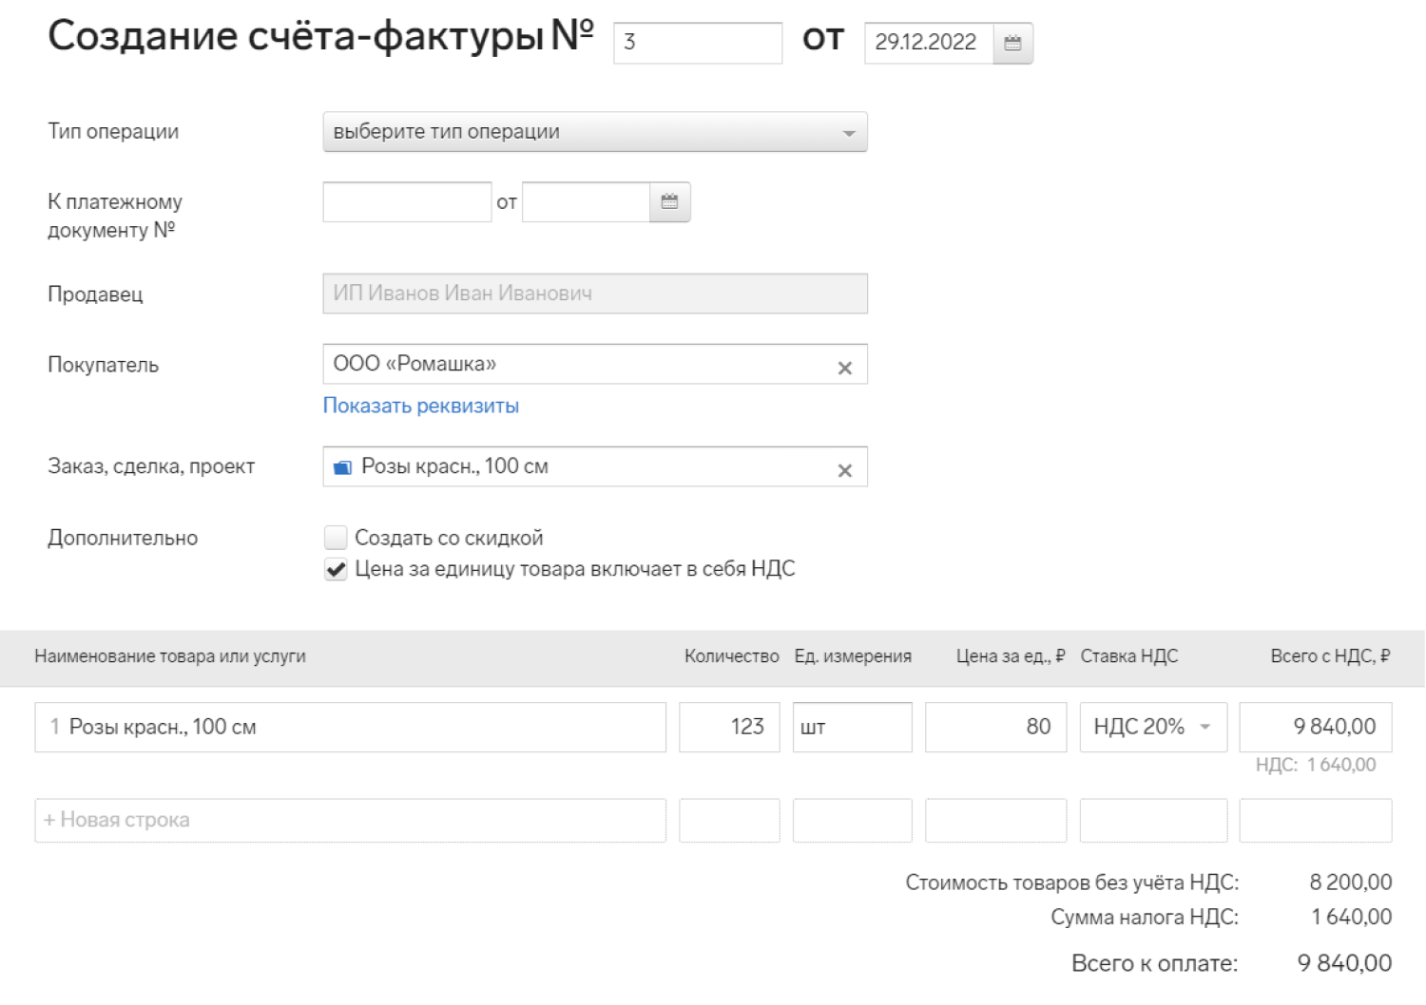The height and width of the screenshot is (1005, 1426).
Task: Focus the empty total field in new row
Action: pos(1316,821)
